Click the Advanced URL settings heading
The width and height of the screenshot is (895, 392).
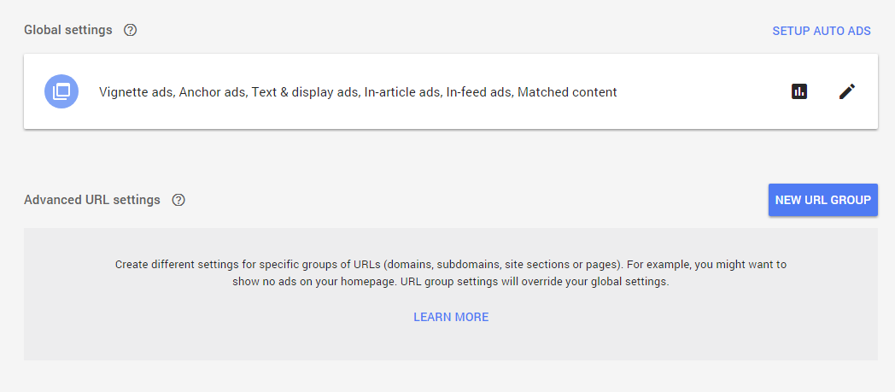pos(92,201)
